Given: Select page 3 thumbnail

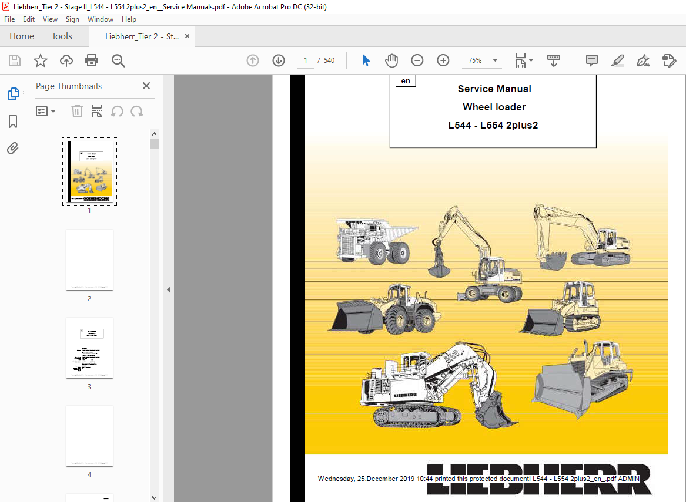Looking at the screenshot, I should click(90, 348).
